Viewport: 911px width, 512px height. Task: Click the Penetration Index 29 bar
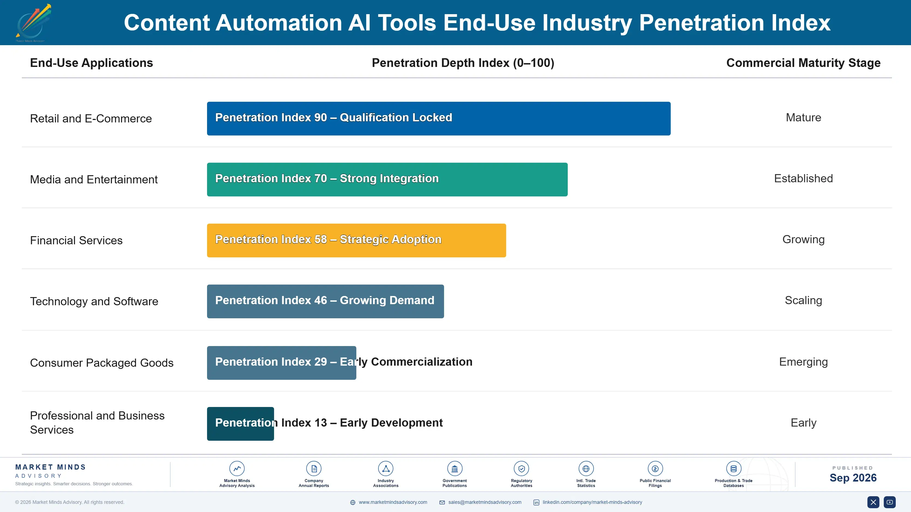coord(281,363)
